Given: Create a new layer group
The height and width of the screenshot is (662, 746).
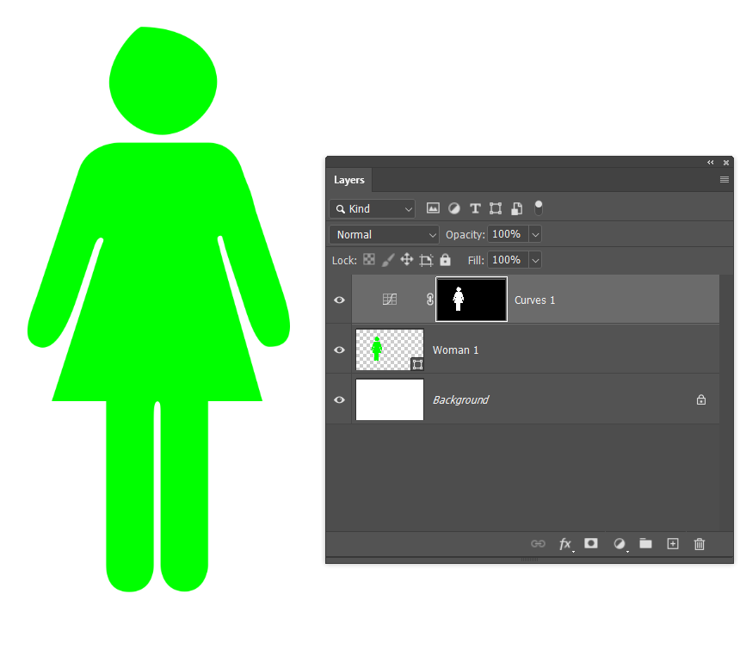Looking at the screenshot, I should (x=645, y=543).
